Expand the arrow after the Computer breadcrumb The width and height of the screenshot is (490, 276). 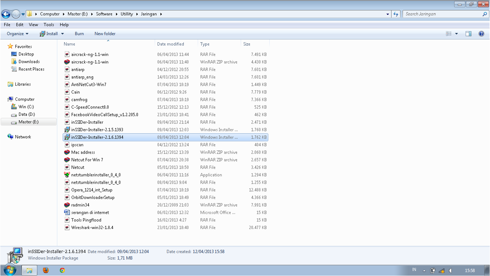(63, 14)
